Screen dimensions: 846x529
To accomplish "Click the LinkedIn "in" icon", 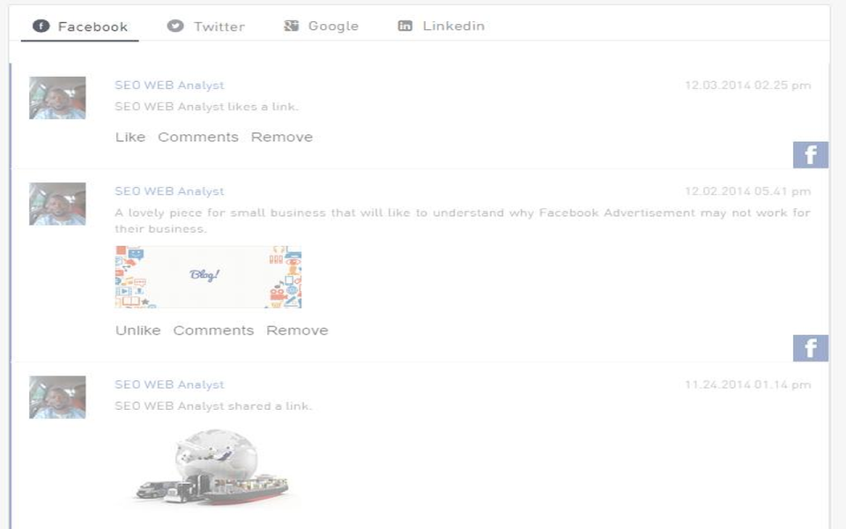I will pyautogui.click(x=406, y=26).
